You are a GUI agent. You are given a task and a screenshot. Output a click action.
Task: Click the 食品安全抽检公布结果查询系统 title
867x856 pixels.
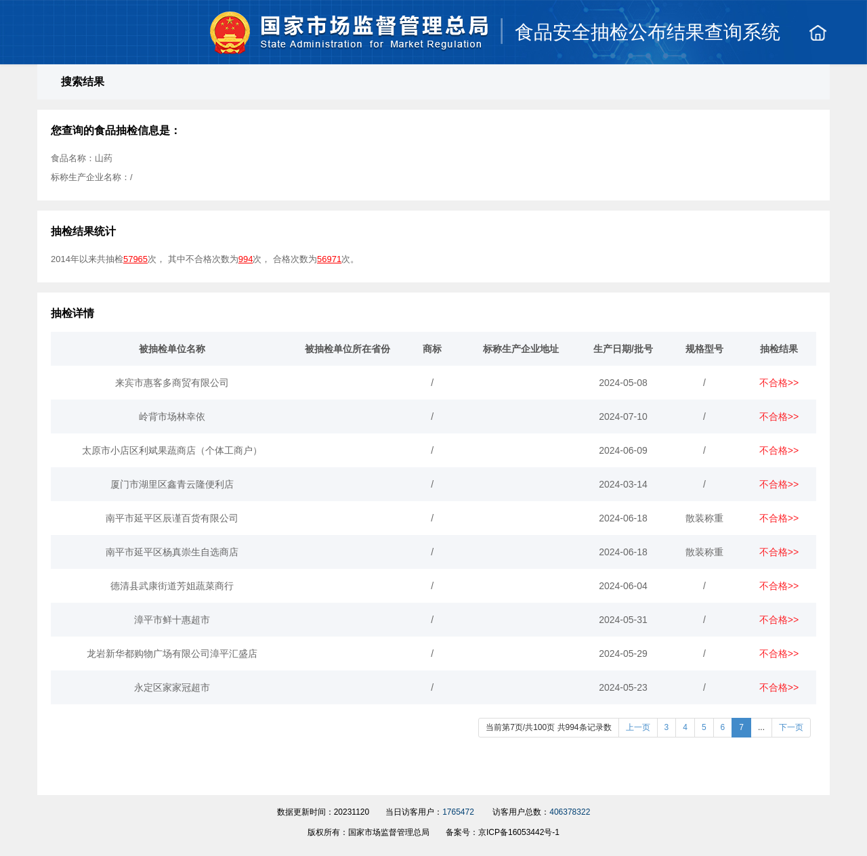pyautogui.click(x=648, y=33)
